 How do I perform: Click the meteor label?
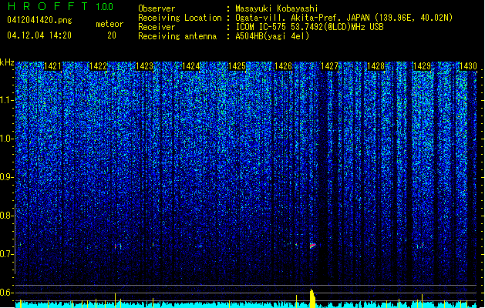[x=109, y=24]
